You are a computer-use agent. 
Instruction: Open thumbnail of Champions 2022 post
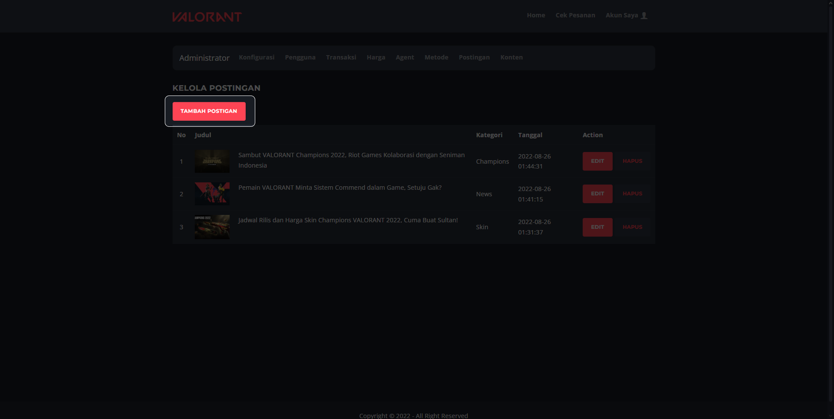pyautogui.click(x=212, y=161)
